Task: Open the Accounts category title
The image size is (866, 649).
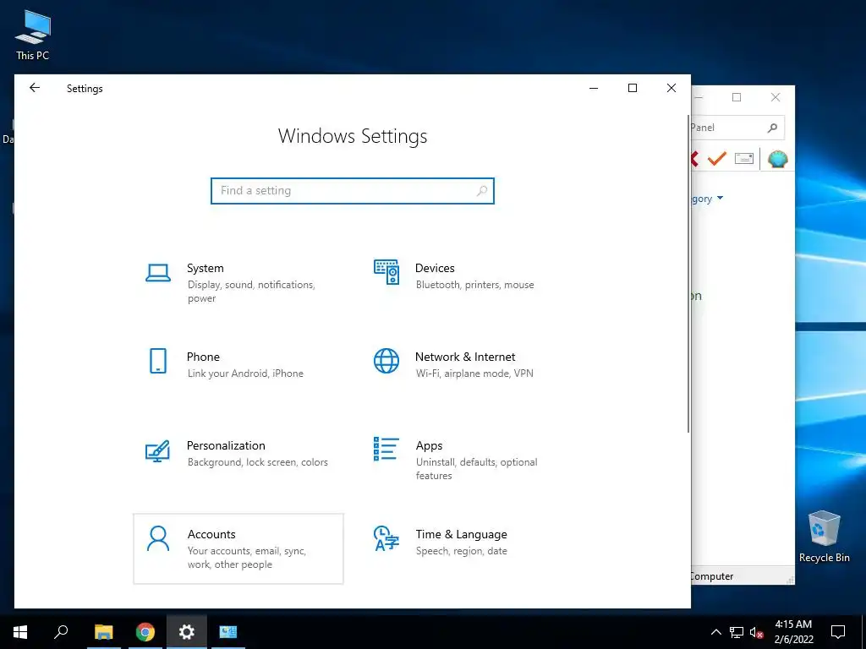Action: coord(211,534)
